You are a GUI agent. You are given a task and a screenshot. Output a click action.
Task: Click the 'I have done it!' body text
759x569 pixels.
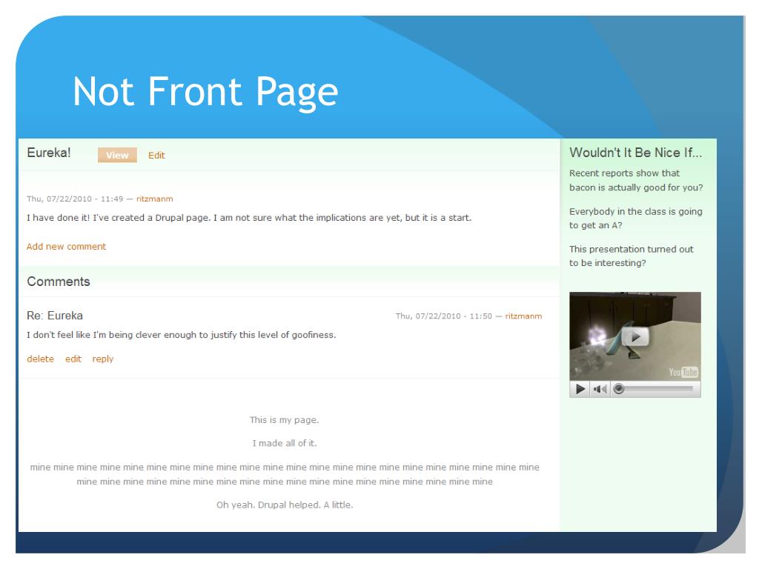[x=249, y=218]
